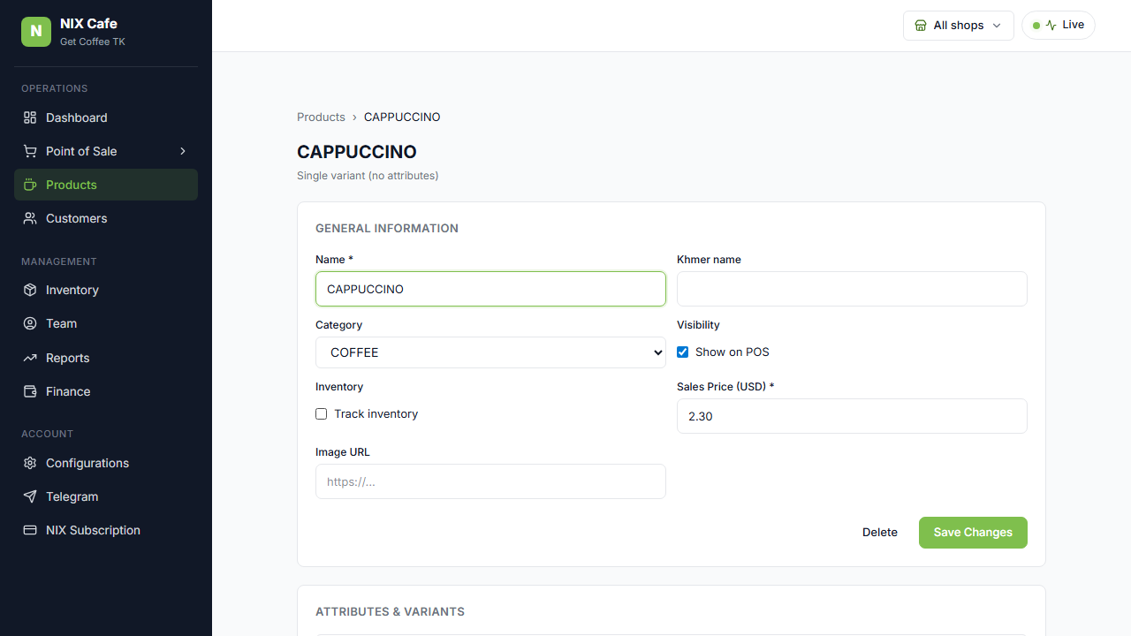Viewport: 1131px width, 636px height.
Task: View the Reports section
Action: tap(106, 358)
